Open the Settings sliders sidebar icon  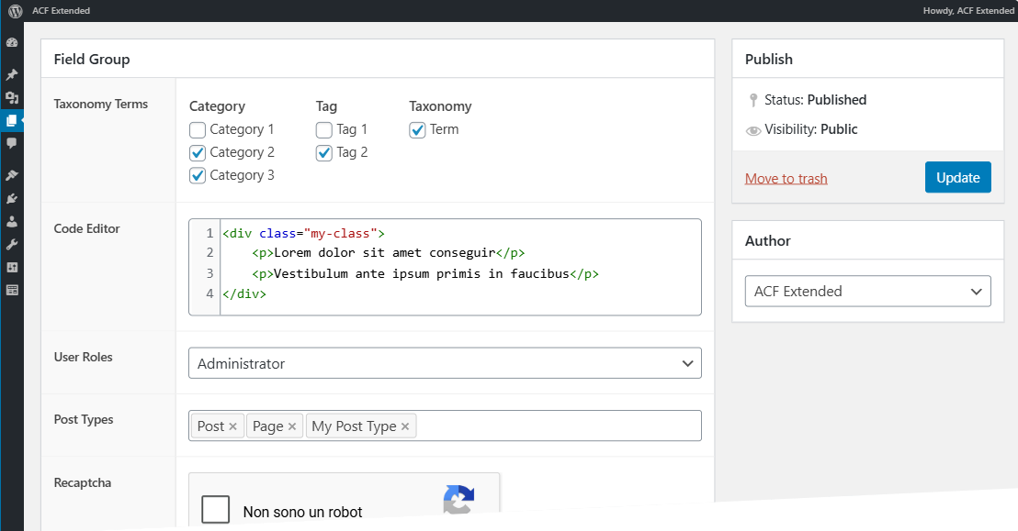click(12, 267)
